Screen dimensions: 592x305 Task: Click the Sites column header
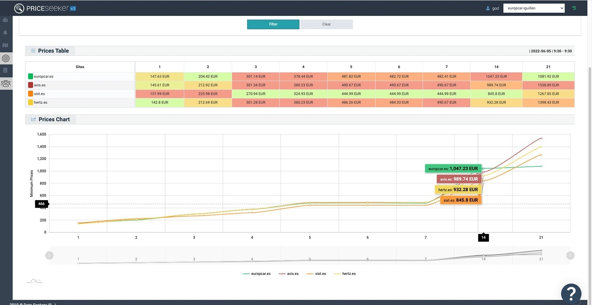80,67
